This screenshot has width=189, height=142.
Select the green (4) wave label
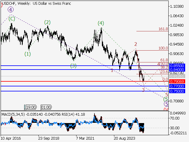101,23
